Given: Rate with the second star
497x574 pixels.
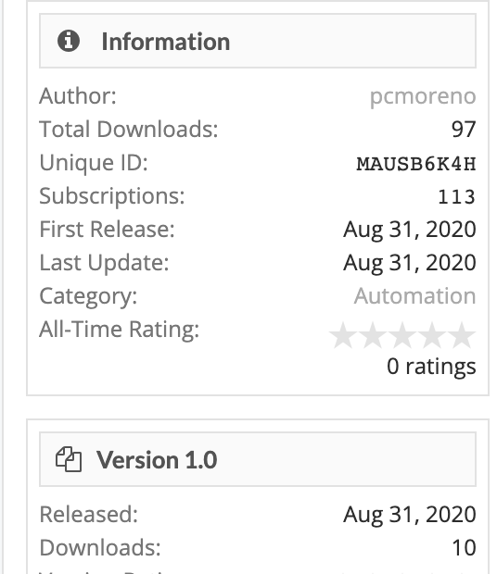Looking at the screenshot, I should [x=373, y=335].
